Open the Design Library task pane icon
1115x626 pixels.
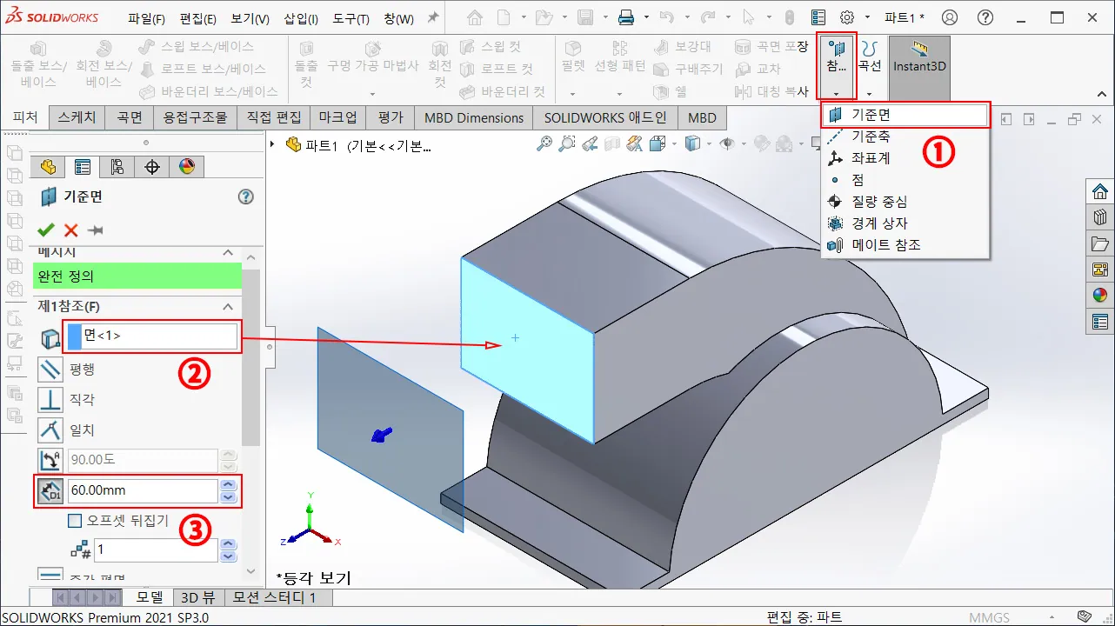(x=1100, y=217)
